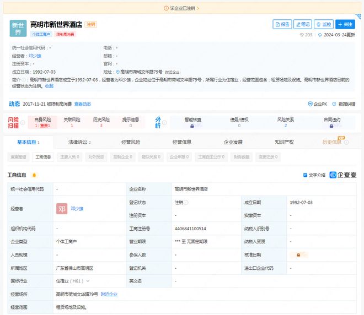
Task: Select the 企业发展 tab
Action: click(x=233, y=142)
